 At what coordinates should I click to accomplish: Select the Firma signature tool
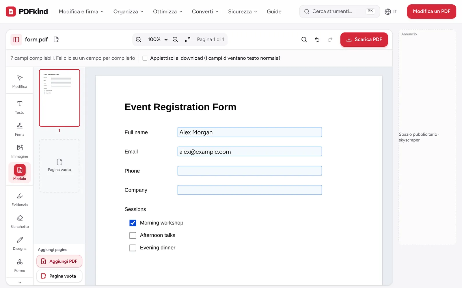click(x=20, y=129)
